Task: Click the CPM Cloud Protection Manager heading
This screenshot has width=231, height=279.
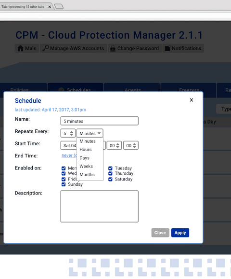Action: pos(109,35)
